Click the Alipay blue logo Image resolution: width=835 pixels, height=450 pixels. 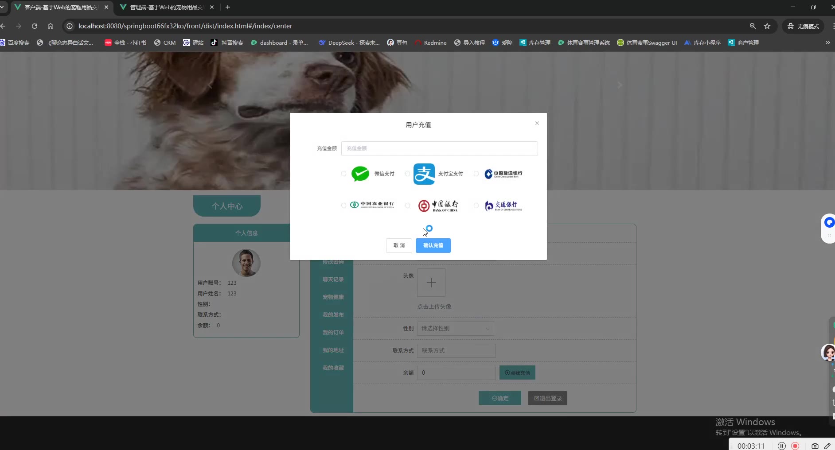[424, 174]
